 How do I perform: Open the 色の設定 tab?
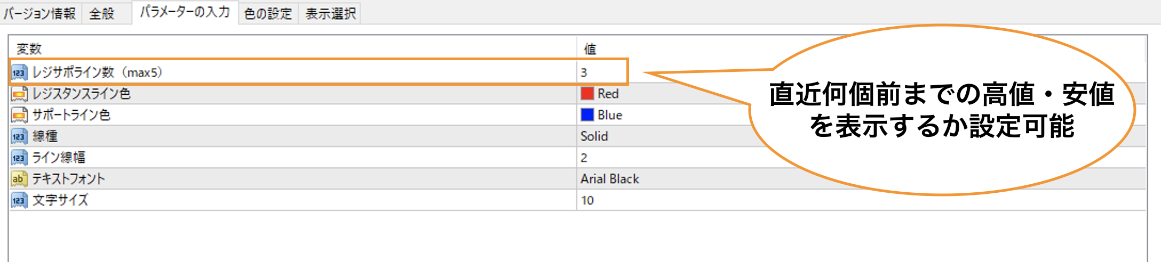click(x=268, y=13)
